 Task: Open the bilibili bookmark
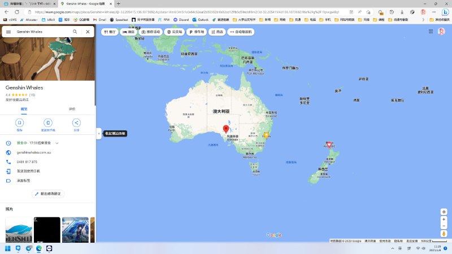(49, 20)
